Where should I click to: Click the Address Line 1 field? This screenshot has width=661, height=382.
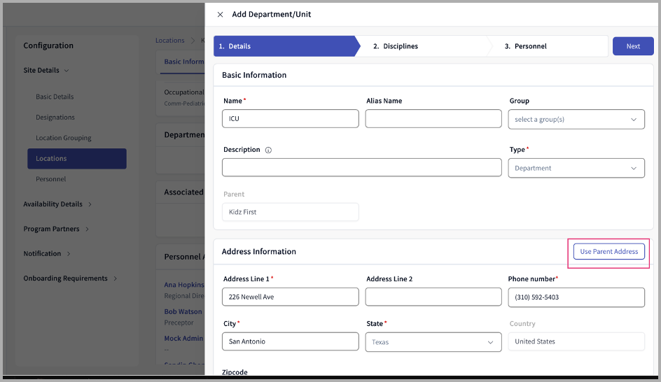click(290, 297)
